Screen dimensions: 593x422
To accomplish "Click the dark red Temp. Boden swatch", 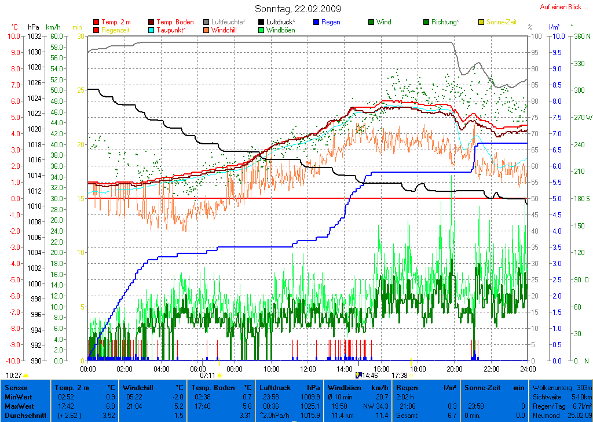I will (x=152, y=22).
